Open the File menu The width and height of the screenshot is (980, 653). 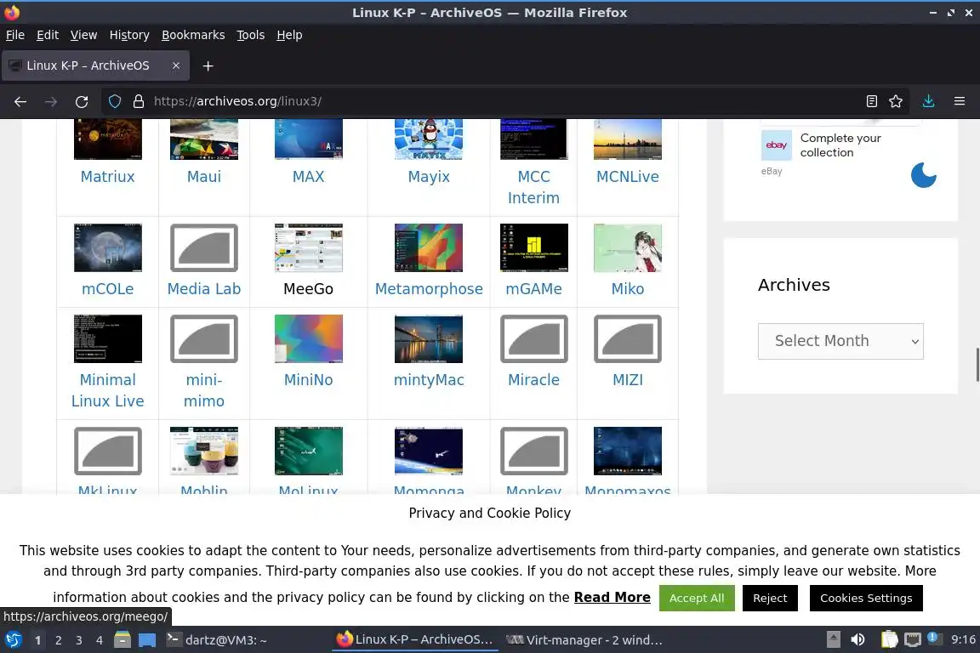pyautogui.click(x=15, y=35)
